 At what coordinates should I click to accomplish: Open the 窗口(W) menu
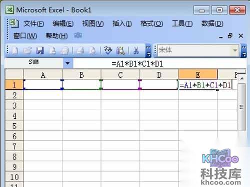[x=25, y=36]
